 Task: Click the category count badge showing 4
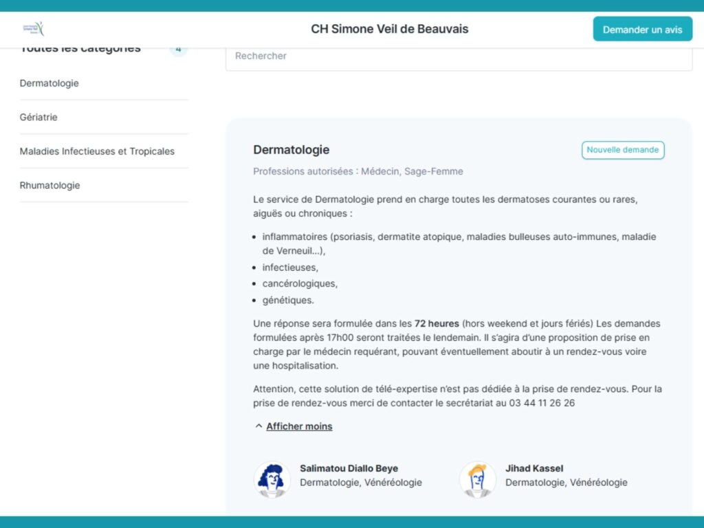(179, 49)
